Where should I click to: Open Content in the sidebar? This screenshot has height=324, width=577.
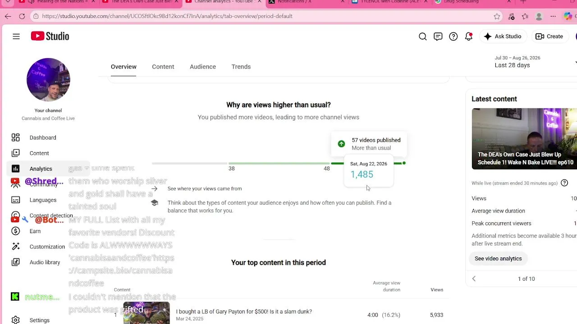tap(39, 153)
